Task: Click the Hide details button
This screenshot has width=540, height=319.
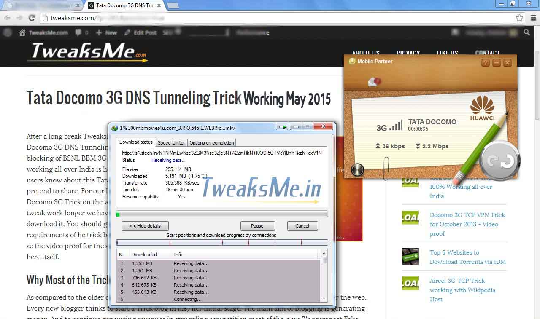Action: click(x=145, y=226)
